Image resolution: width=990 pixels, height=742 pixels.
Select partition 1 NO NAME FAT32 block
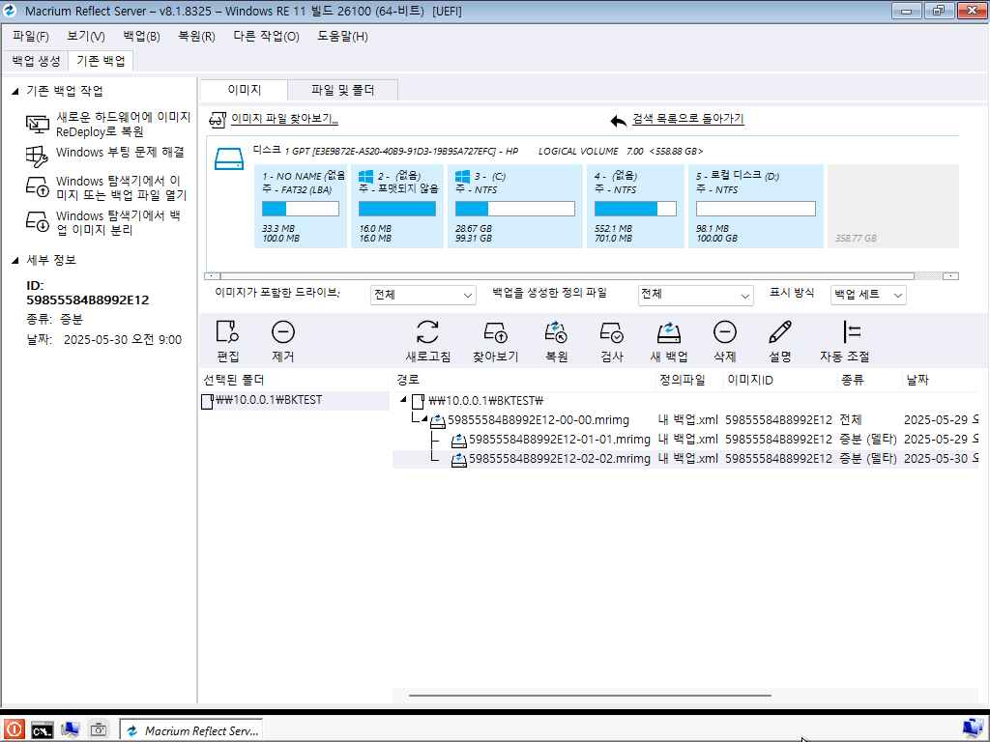point(301,207)
